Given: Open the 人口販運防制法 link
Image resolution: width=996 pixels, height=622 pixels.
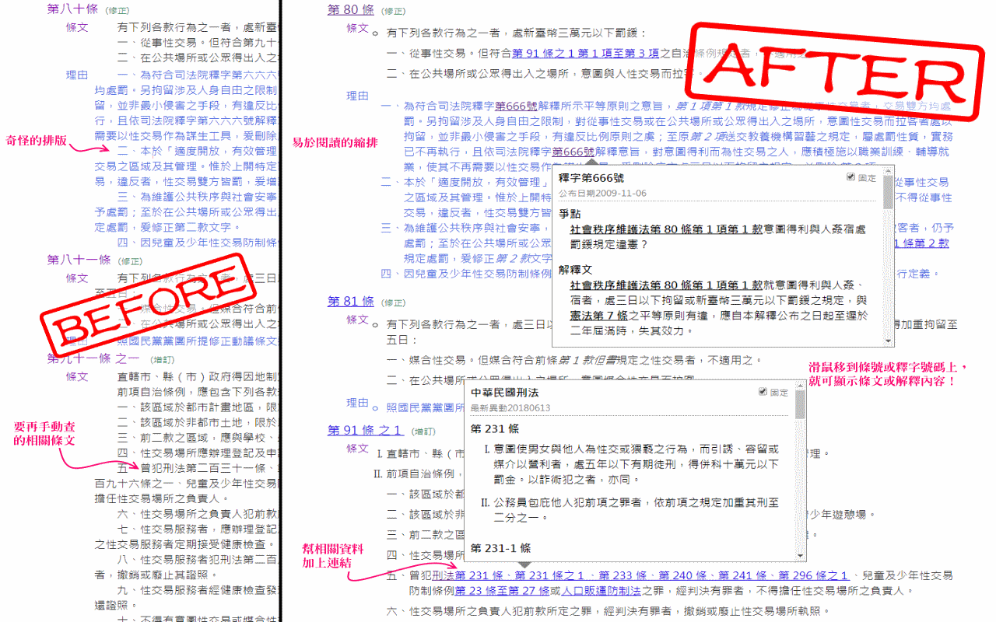Looking at the screenshot, I should point(602,590).
